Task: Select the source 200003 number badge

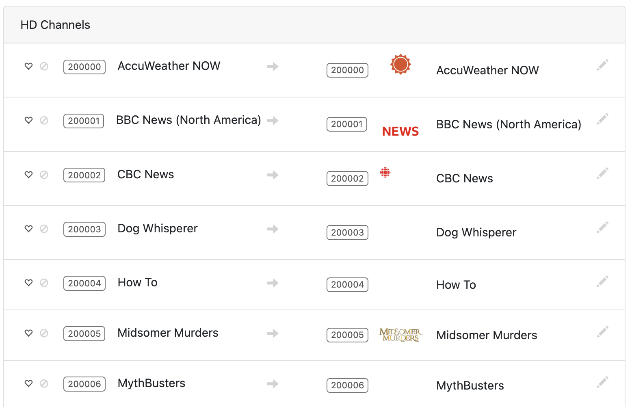Action: click(84, 229)
